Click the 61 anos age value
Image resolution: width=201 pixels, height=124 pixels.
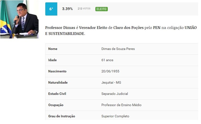click(107, 60)
